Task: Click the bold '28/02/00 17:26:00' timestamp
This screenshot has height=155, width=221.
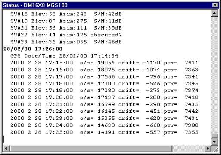Action: pos(33,49)
